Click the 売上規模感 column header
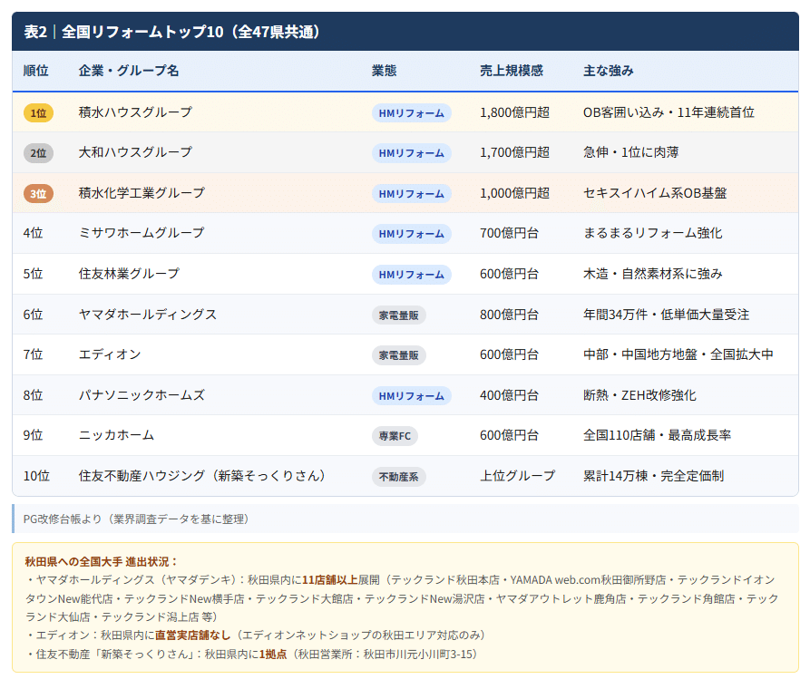Viewport: 810px width, 679px height. (512, 71)
